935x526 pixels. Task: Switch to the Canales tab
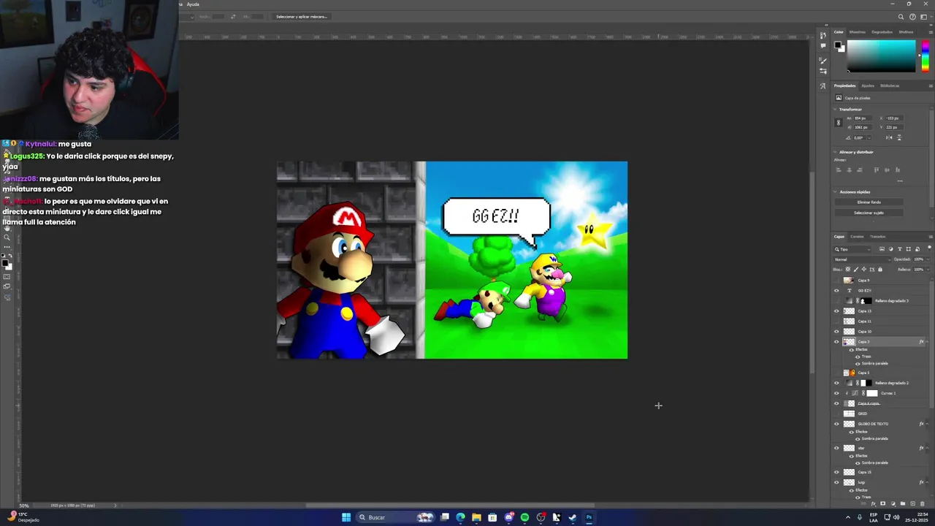(x=857, y=237)
